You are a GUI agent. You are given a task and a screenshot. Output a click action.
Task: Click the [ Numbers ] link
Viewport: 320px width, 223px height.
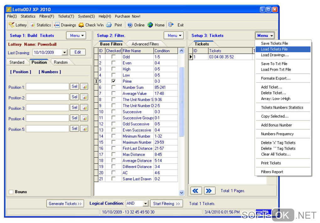click(50, 72)
